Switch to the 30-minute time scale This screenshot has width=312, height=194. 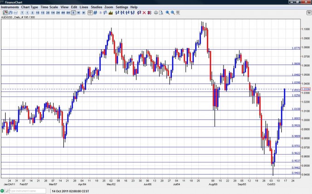[48, 13]
